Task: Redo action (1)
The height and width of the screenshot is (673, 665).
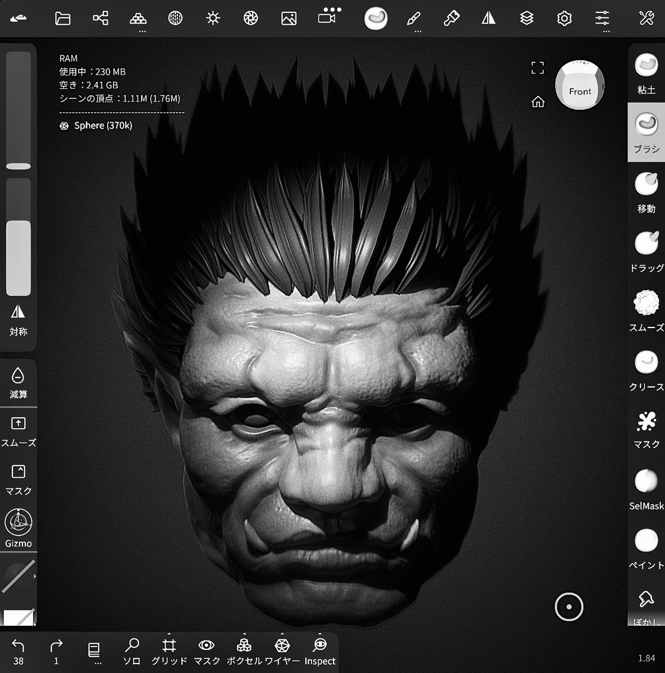Action: (x=56, y=652)
